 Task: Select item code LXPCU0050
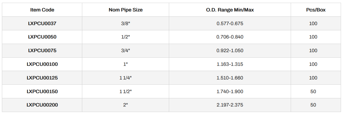click(x=42, y=37)
